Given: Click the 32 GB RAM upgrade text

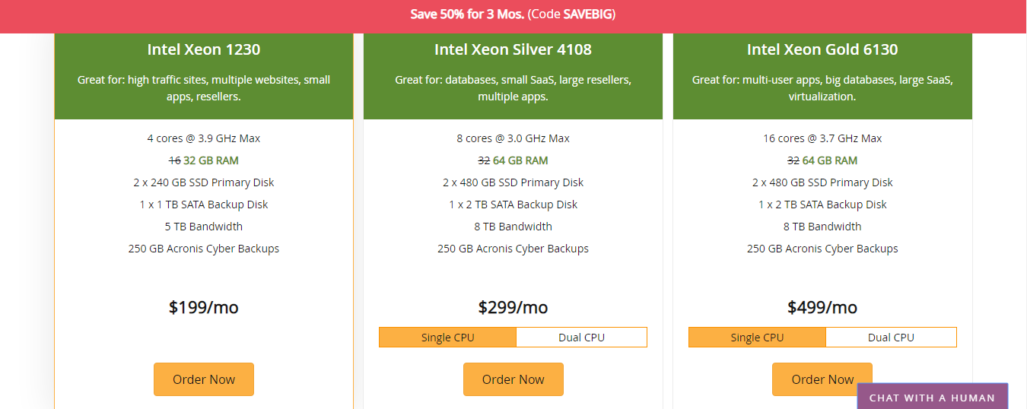Looking at the screenshot, I should coord(211,160).
